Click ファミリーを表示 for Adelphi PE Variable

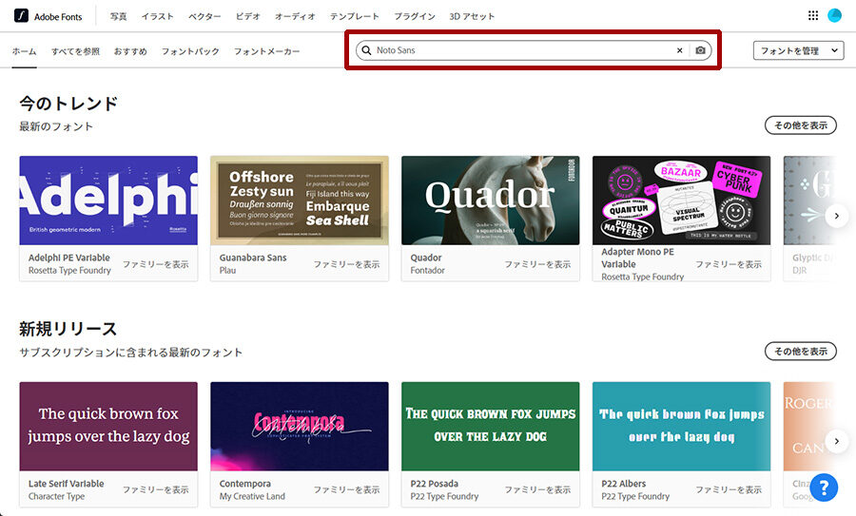click(x=156, y=264)
